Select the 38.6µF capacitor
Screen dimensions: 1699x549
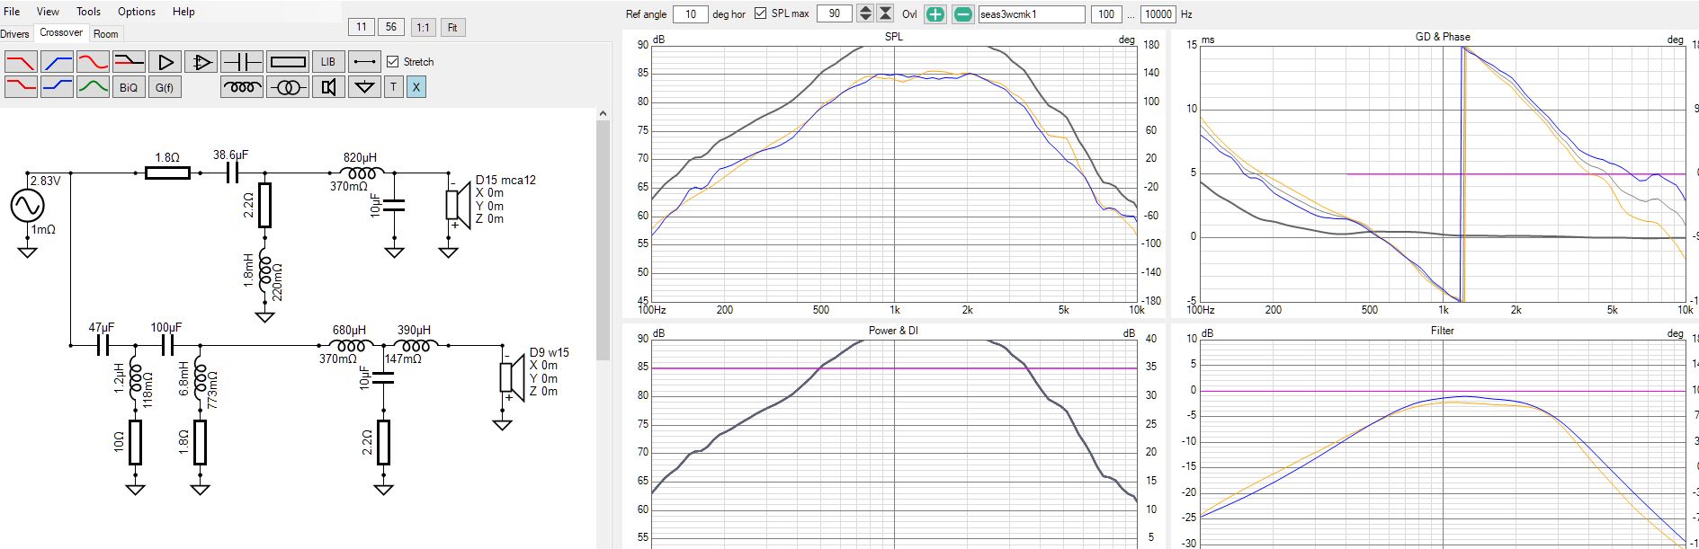pos(231,173)
